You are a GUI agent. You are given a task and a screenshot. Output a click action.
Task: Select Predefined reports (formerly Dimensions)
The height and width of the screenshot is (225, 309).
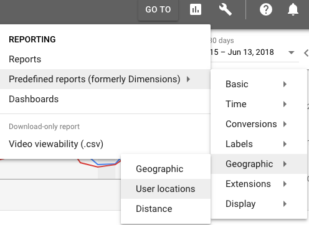click(x=105, y=79)
